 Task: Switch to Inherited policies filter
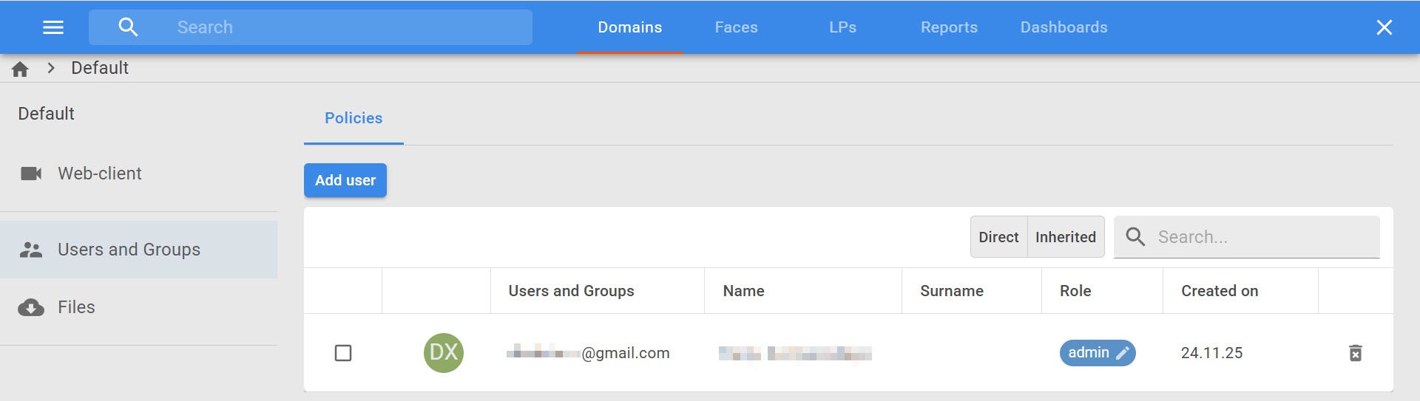point(1065,237)
